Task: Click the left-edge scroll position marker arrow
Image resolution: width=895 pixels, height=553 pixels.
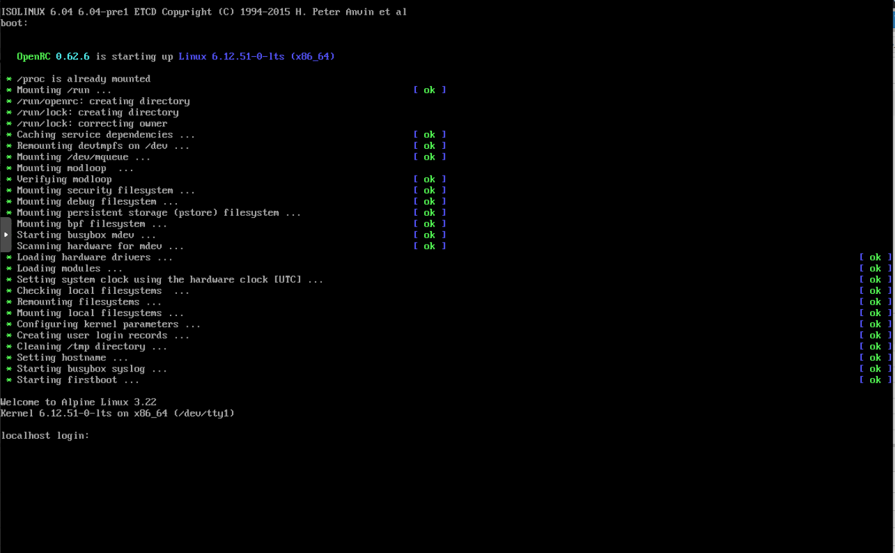Action: point(5,234)
